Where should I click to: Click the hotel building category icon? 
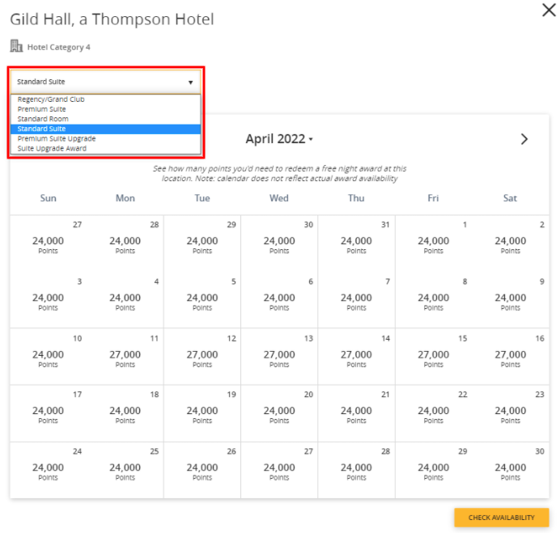pyautogui.click(x=16, y=46)
